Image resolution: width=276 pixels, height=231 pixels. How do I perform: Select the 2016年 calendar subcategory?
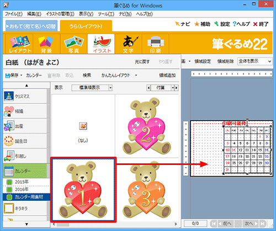coord(26,189)
